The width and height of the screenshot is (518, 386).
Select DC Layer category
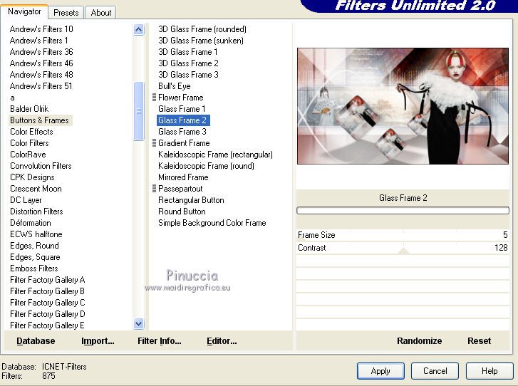(26, 200)
